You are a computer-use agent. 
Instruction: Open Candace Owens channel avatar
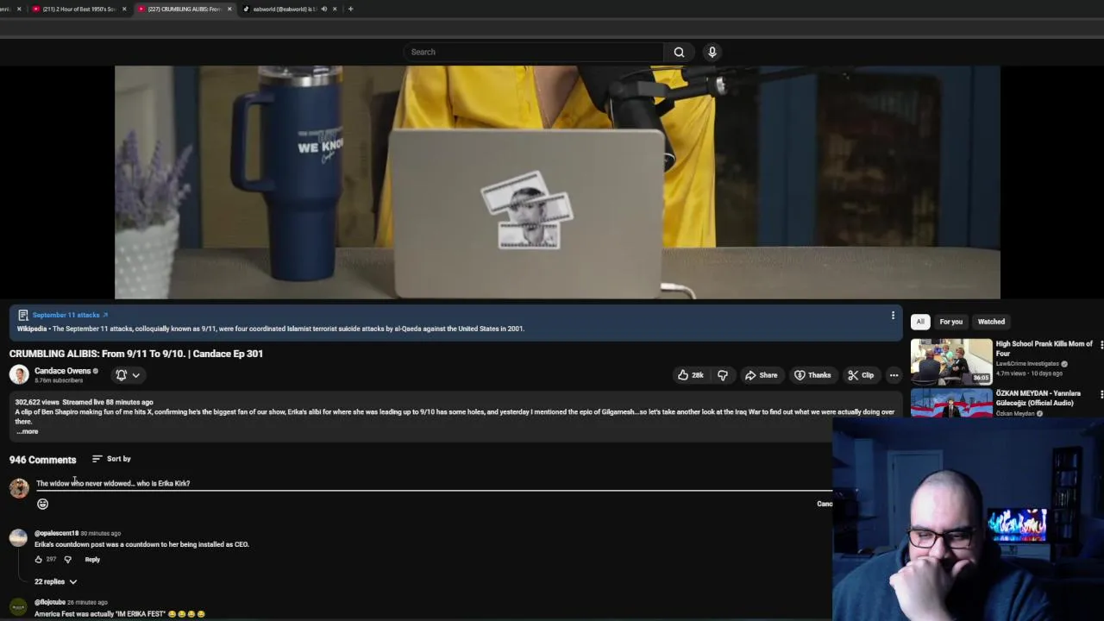tap(18, 374)
